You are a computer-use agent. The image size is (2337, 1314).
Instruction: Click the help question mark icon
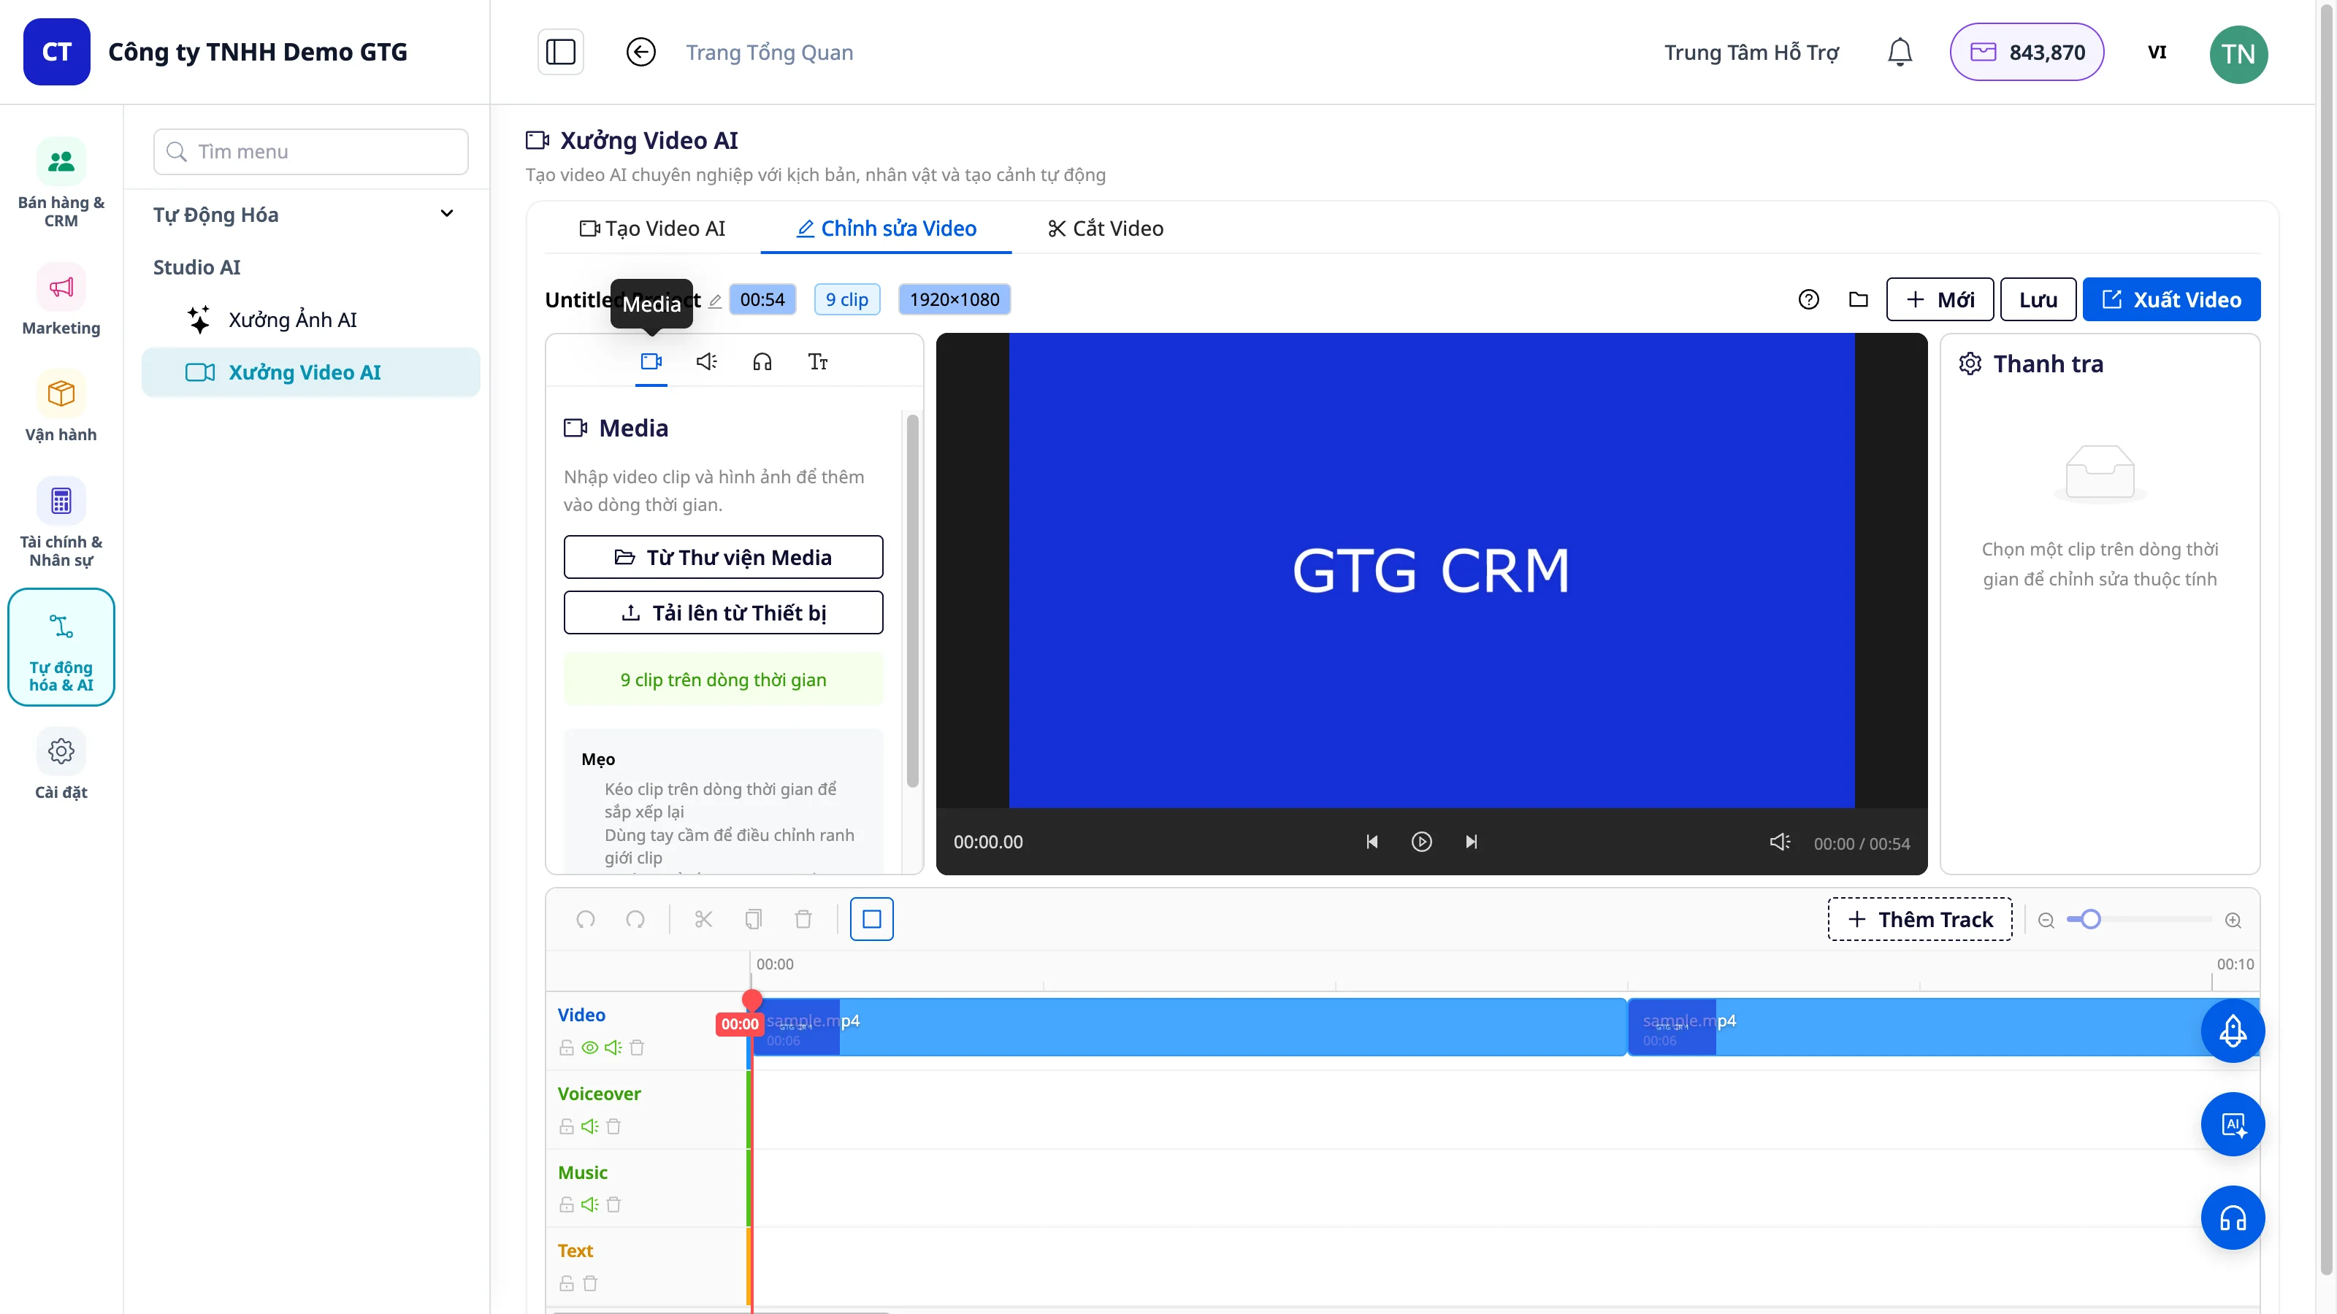point(1809,299)
